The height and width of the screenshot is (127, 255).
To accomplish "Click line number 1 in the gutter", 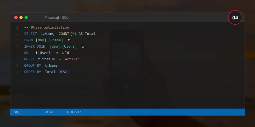I will tap(18, 27).
